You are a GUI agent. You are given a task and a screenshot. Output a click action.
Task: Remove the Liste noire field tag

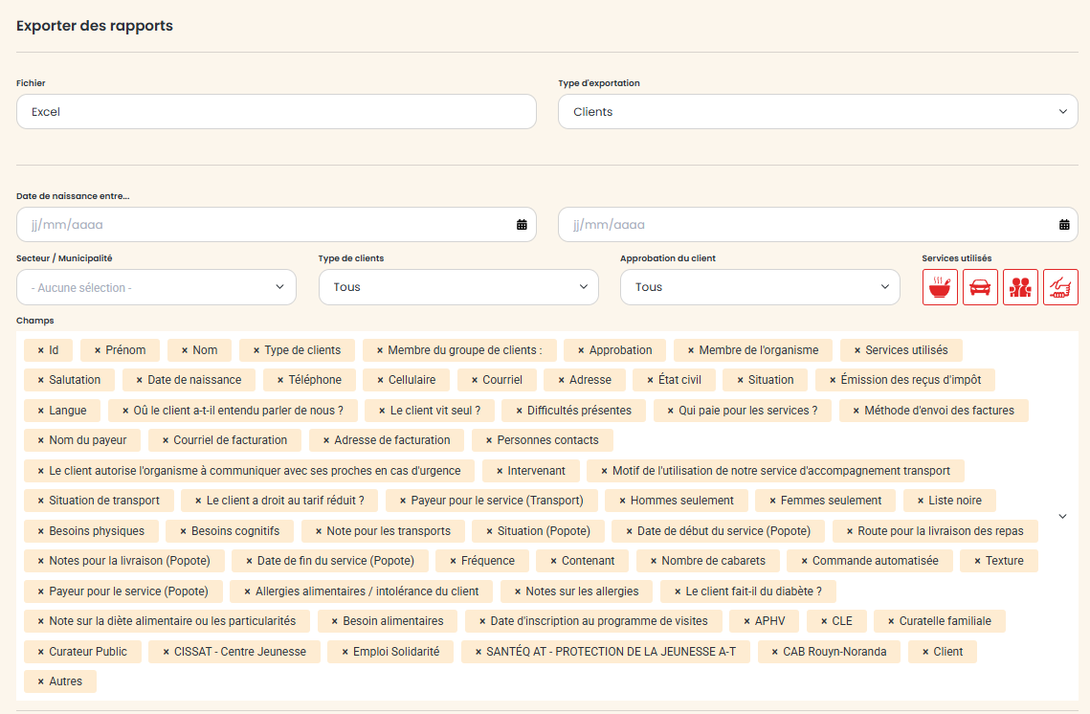(x=921, y=501)
